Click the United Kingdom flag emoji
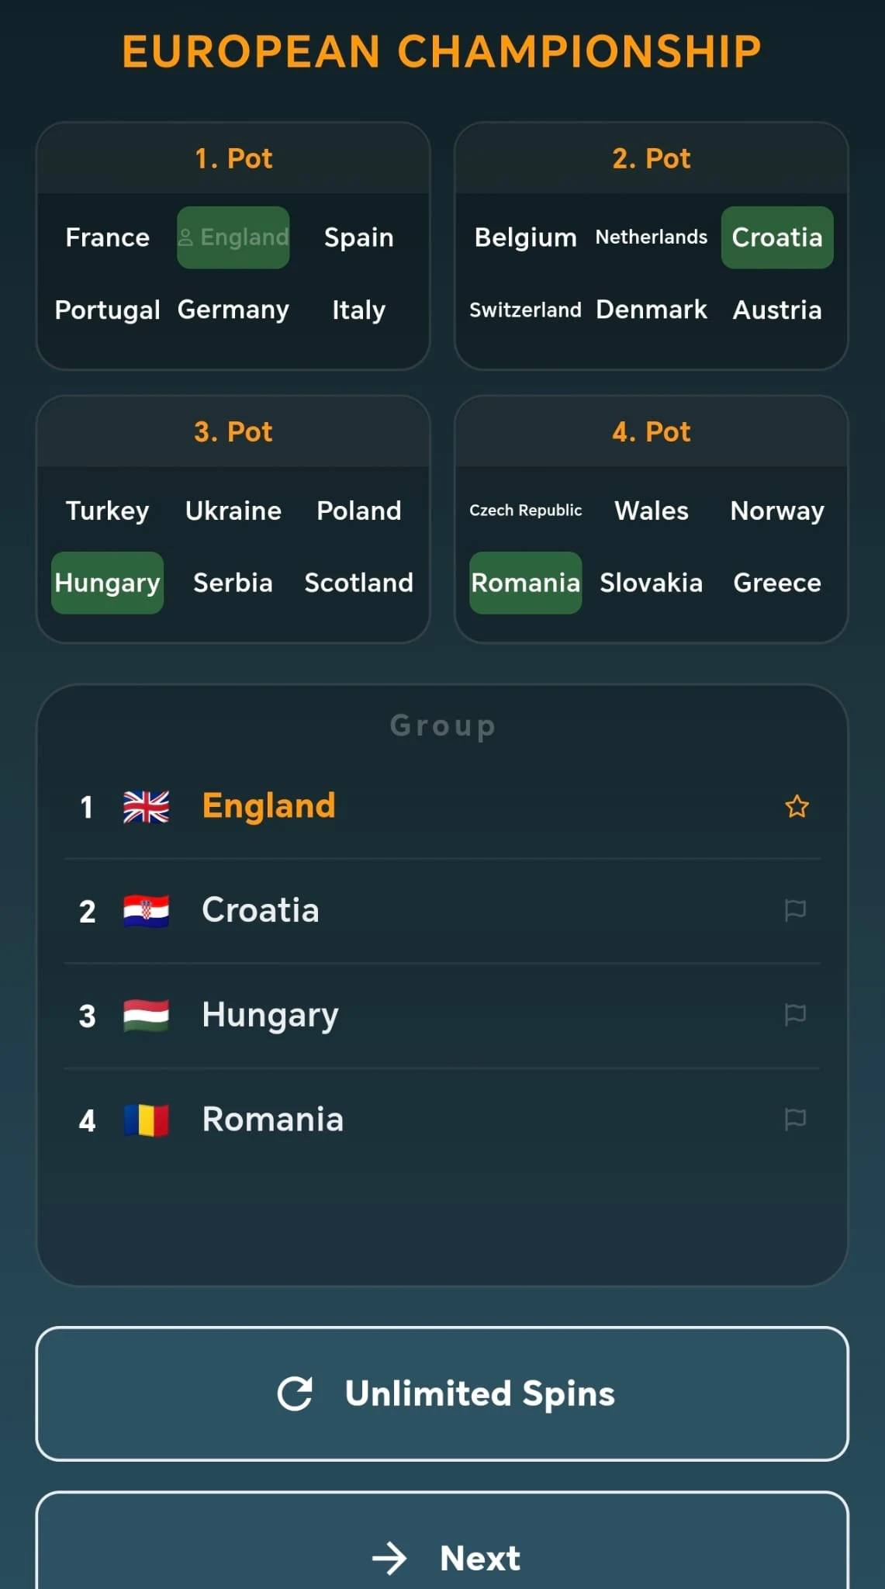The width and height of the screenshot is (885, 1589). (x=146, y=807)
